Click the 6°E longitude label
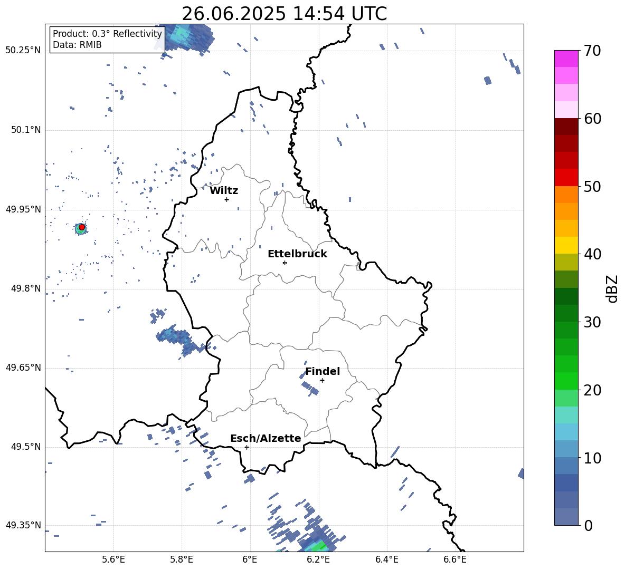Screen dimensions: 625x570 250,559
